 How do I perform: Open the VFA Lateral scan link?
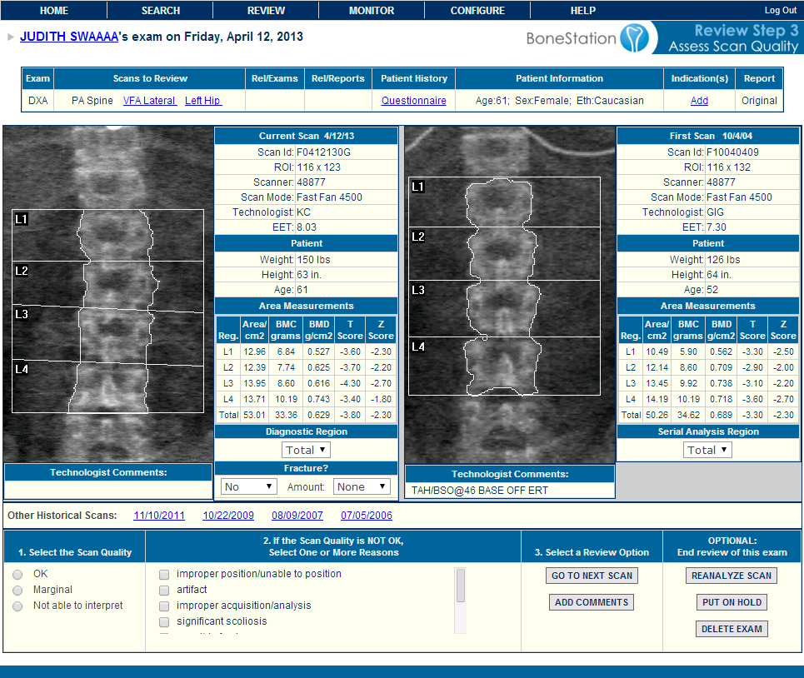pos(149,101)
